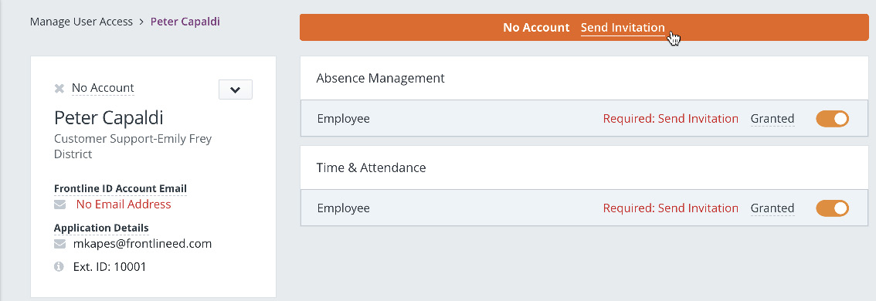Click envelope icon next to No Email Address

click(x=59, y=205)
